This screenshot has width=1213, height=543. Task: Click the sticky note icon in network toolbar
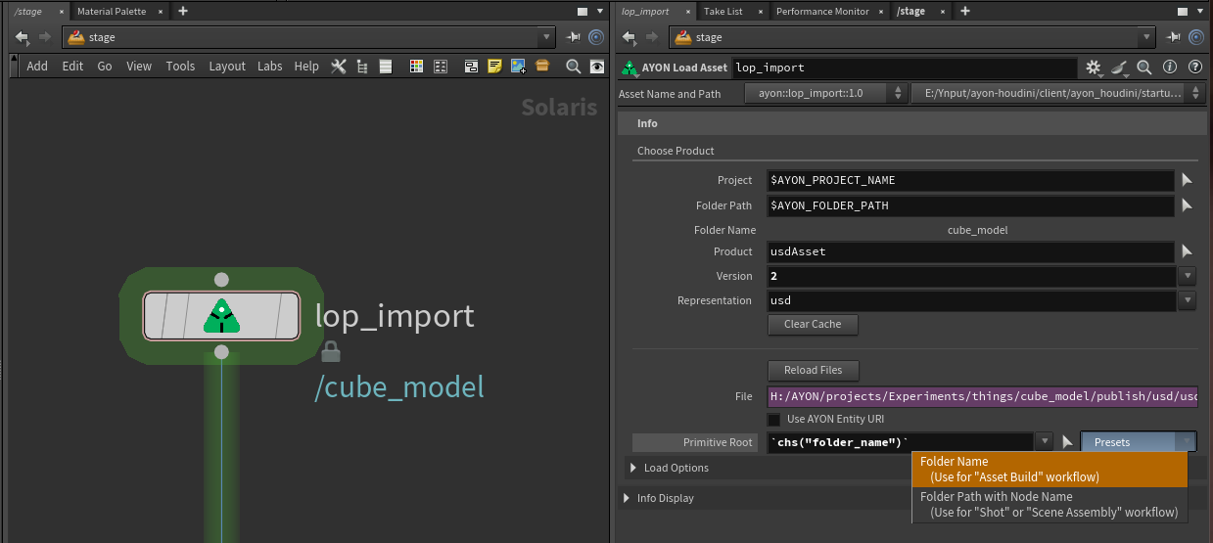coord(494,67)
